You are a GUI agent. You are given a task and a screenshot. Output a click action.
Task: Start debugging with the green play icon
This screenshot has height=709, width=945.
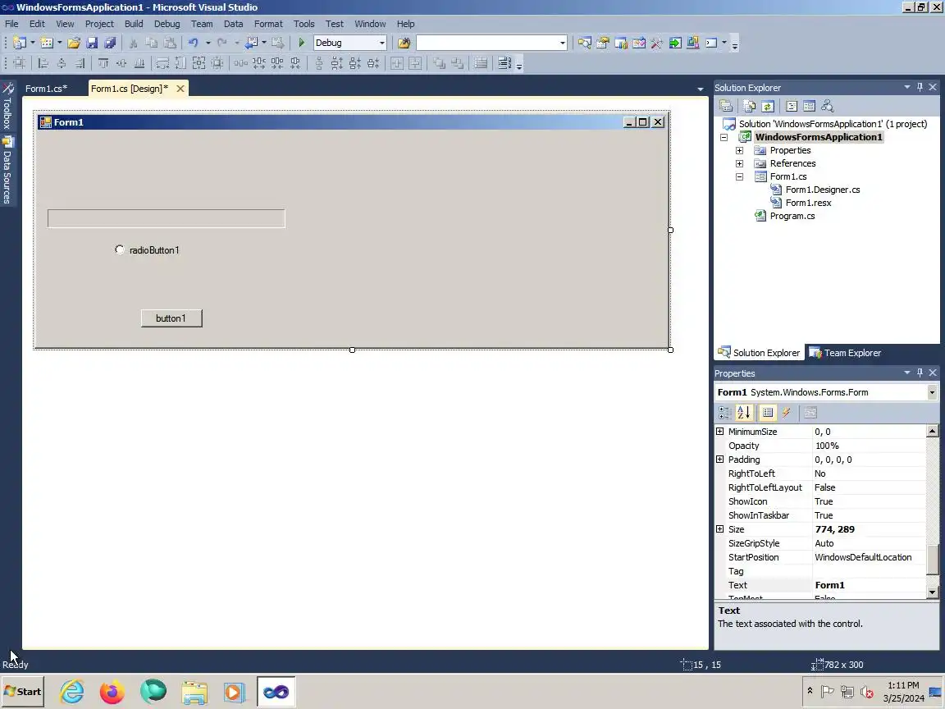[x=301, y=43]
